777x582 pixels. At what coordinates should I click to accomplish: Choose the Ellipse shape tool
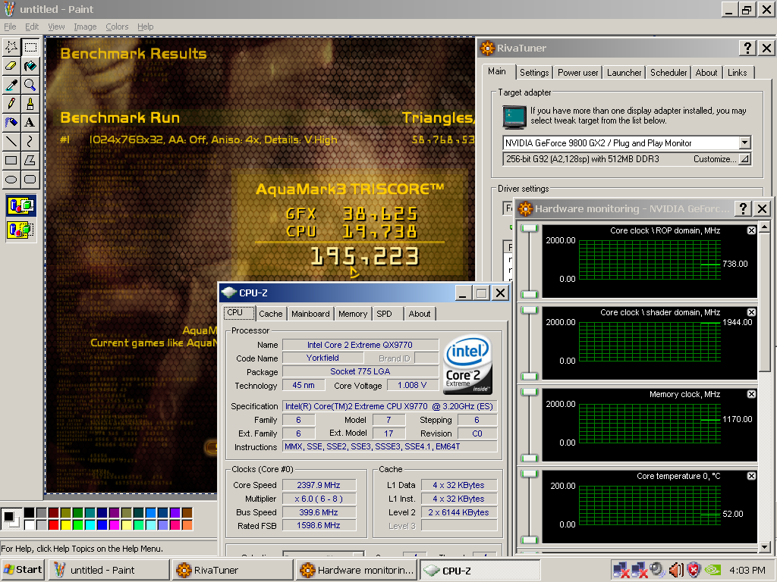(x=11, y=179)
